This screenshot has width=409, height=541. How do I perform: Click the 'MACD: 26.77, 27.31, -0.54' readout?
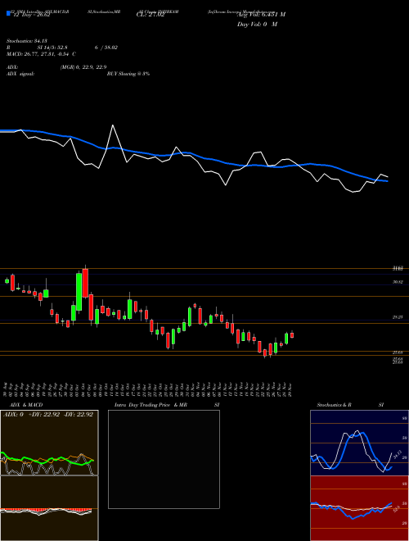38,54
